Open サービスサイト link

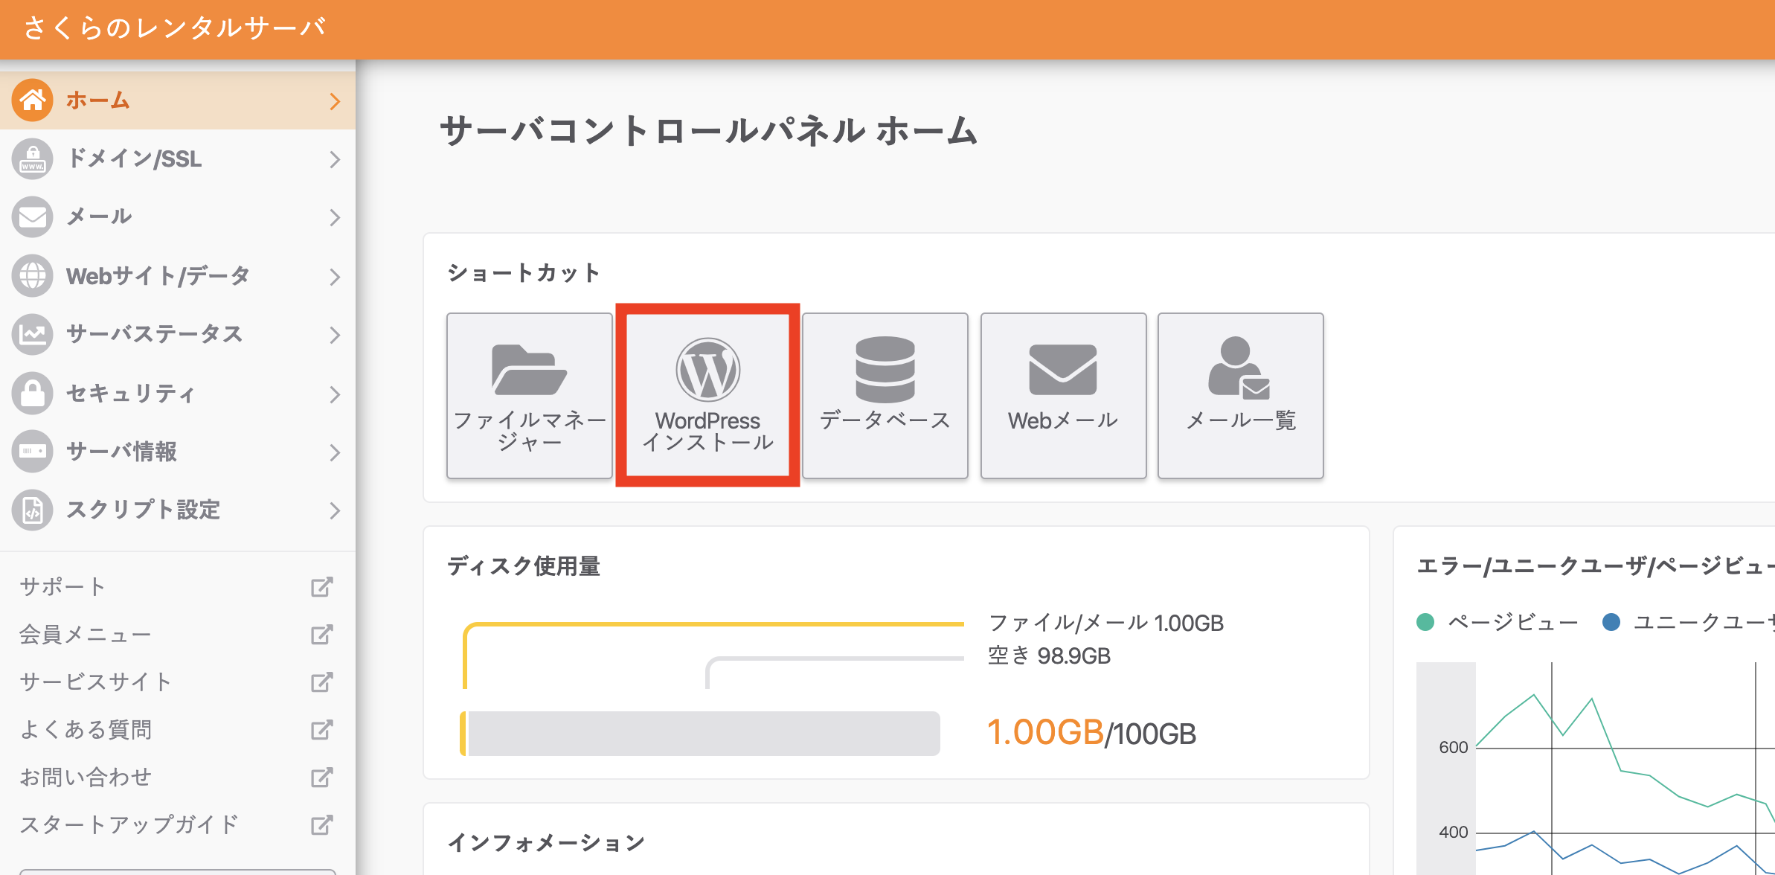pos(96,682)
